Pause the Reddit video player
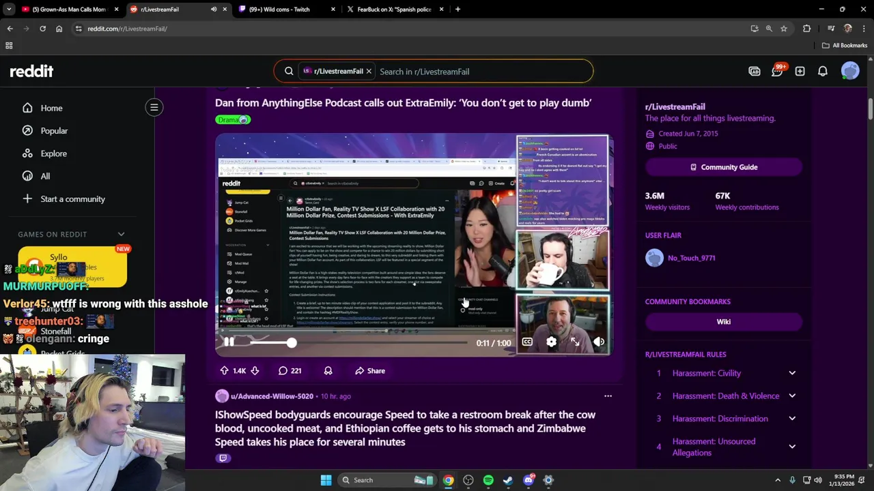 (229, 342)
